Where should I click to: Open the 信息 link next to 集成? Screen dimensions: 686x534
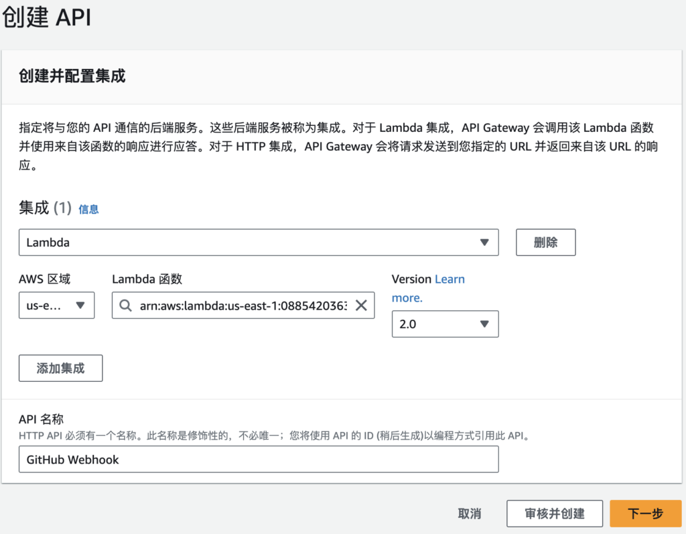click(x=88, y=209)
